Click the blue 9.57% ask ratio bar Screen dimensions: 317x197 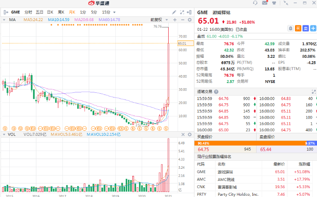pyautogui.click(x=312, y=143)
